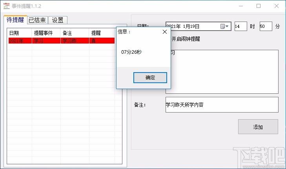Screen dimensions: 286x169
Task: Open the 设置 tab
Action: [x=58, y=20]
